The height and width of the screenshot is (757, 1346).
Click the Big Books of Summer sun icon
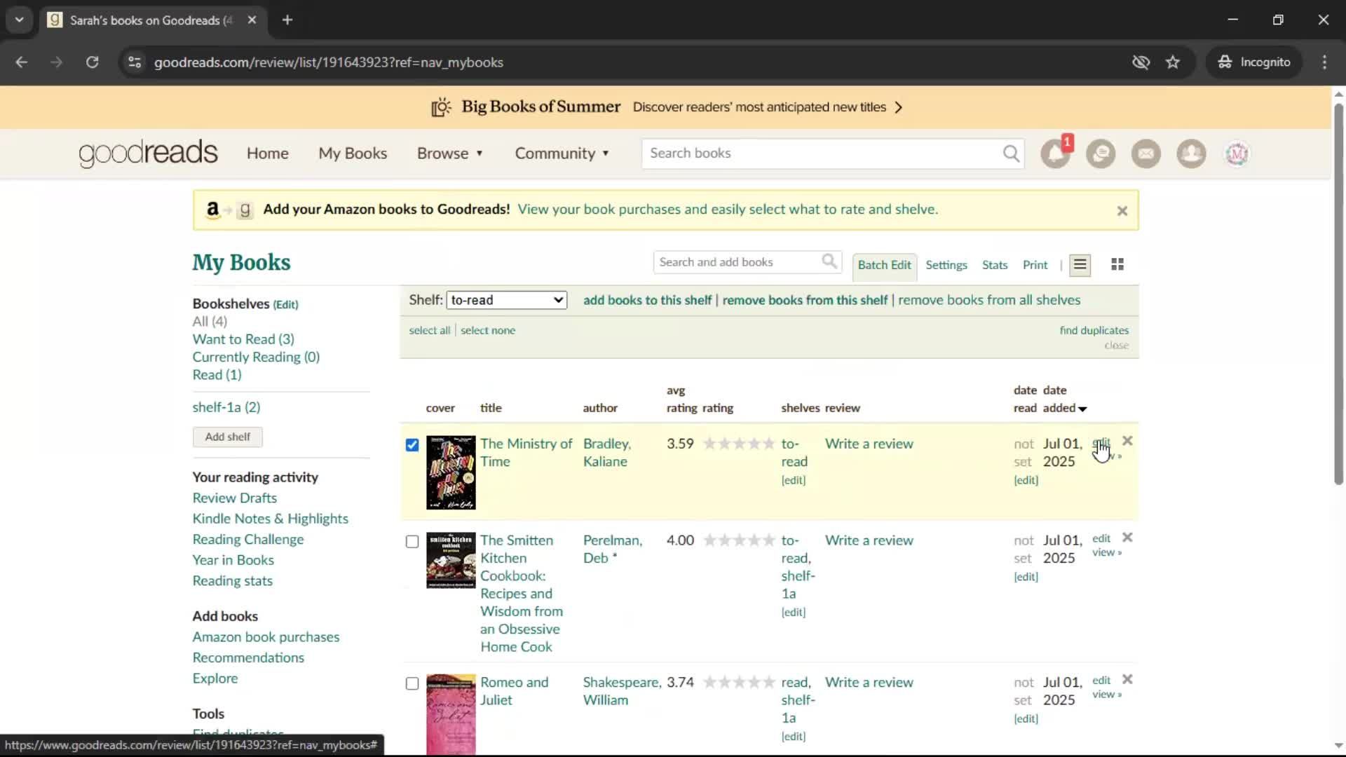[x=441, y=107]
